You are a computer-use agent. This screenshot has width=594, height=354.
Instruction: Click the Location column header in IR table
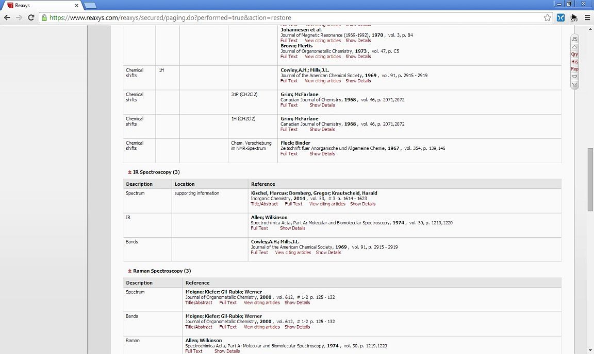pyautogui.click(x=210, y=184)
